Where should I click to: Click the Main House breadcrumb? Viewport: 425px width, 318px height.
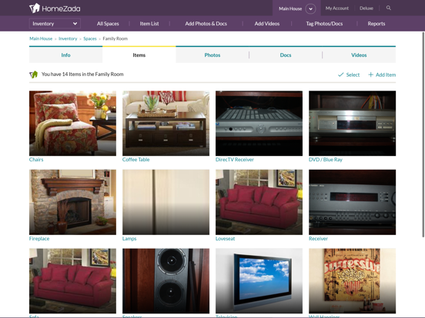coord(41,38)
